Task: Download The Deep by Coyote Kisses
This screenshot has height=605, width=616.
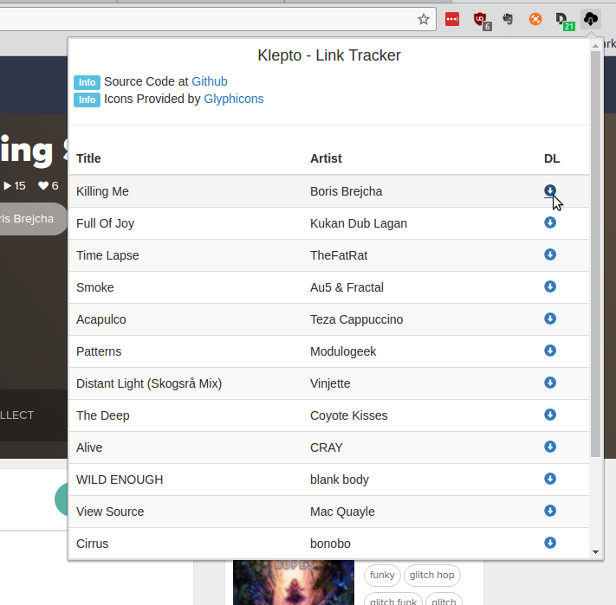Action: coord(550,415)
